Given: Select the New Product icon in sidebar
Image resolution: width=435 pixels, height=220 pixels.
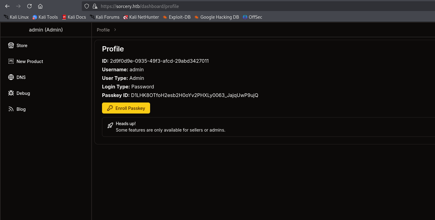Looking at the screenshot, I should pos(11,61).
